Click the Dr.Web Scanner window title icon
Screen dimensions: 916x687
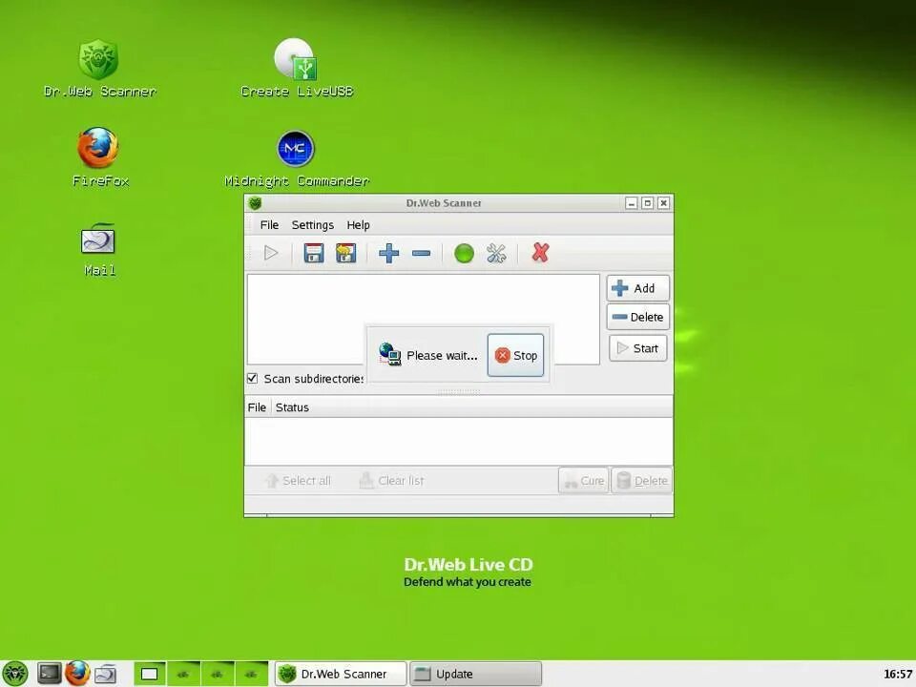pyautogui.click(x=255, y=203)
